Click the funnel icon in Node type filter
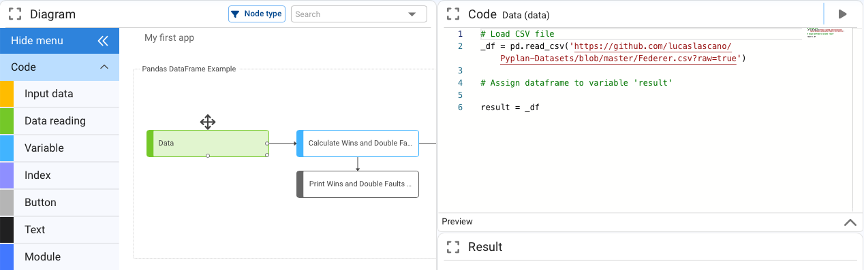Screen dimensions: 864x270 [x=235, y=14]
